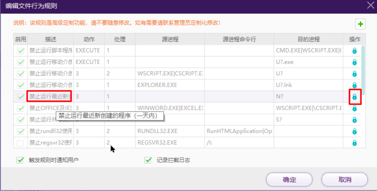Screen dimensions: 377x191
Task: Click lock icon in the S? row
Action: [x=354, y=120]
